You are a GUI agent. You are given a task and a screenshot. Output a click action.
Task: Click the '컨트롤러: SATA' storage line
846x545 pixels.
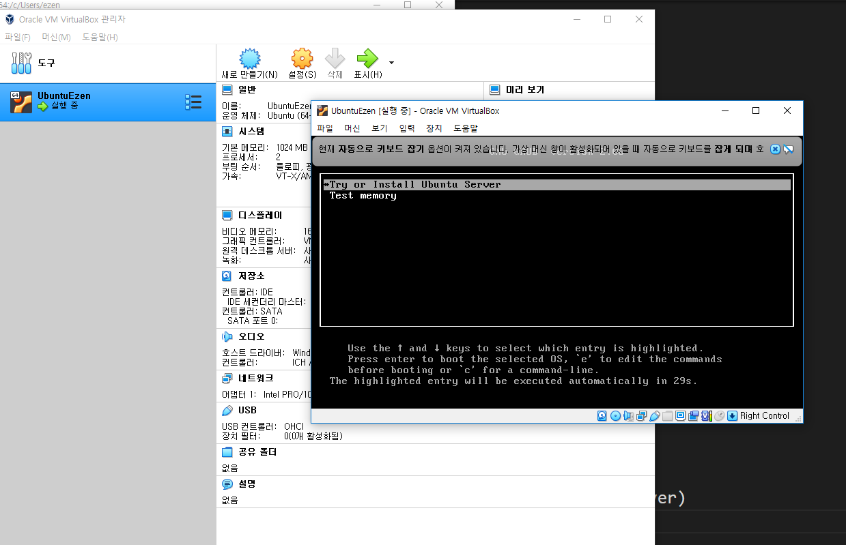click(252, 311)
